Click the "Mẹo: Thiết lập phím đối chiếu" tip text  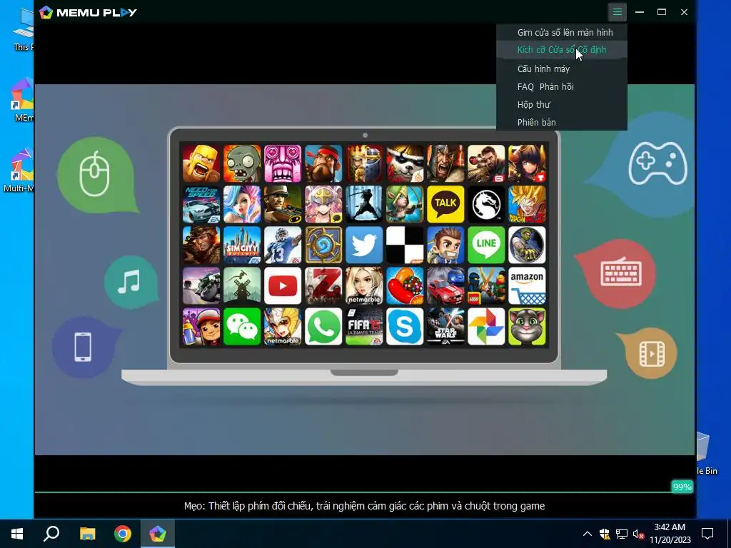[x=364, y=506]
